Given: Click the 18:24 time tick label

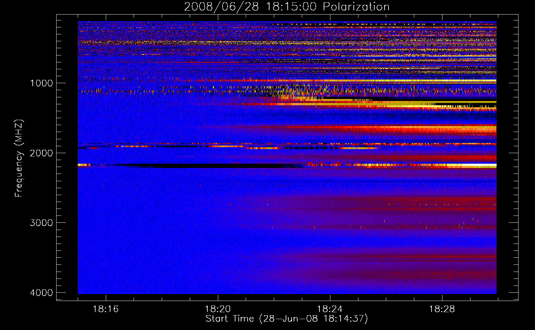Looking at the screenshot, I should pos(330,309).
